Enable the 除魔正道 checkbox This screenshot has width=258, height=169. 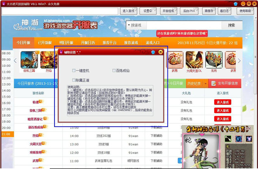point(74,80)
